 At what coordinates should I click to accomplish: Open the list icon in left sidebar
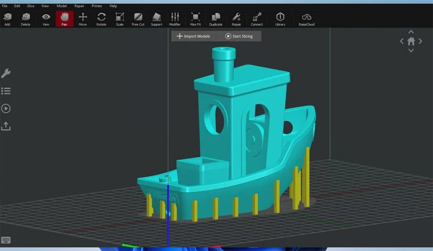coord(6,91)
